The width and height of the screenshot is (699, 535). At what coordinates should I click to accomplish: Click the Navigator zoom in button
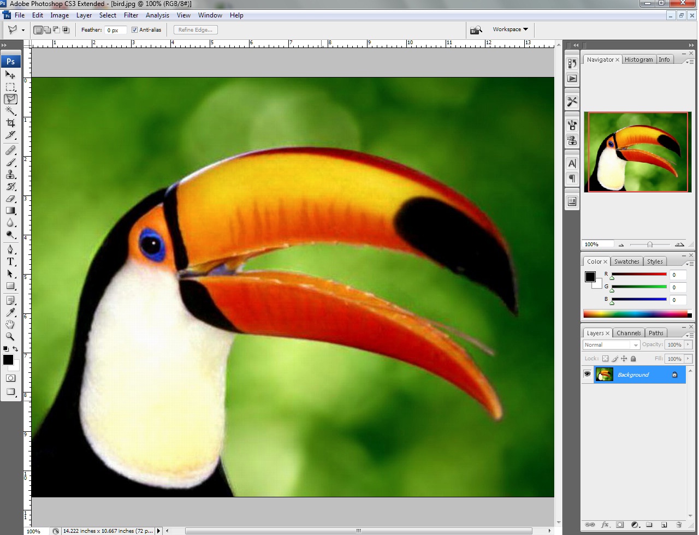pos(679,245)
